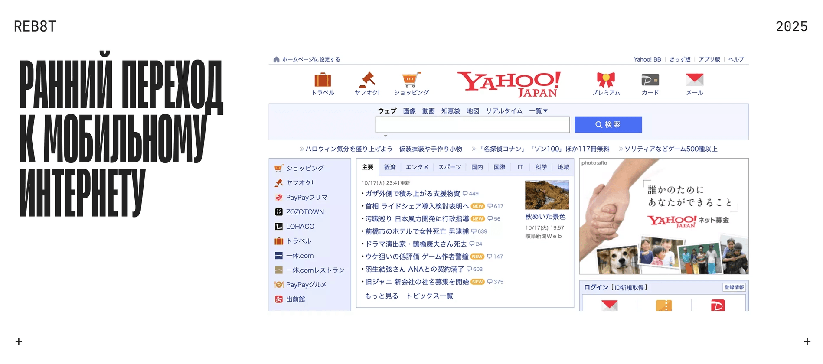Click the ID新規取得 link
Image resolution: width=823 pixels, height=364 pixels.
tap(629, 287)
